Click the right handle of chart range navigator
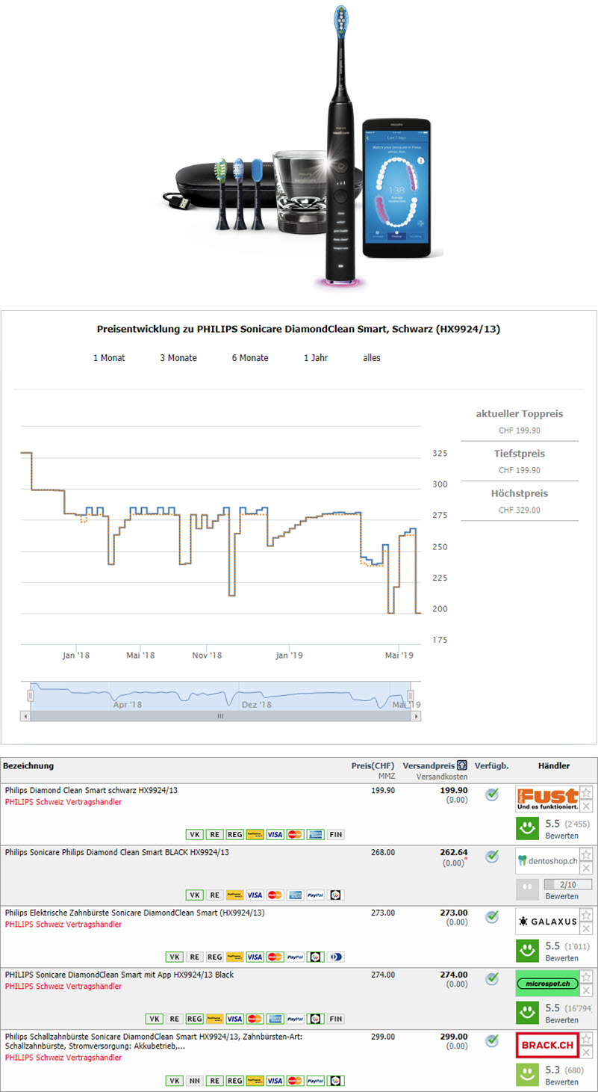This screenshot has width=598, height=1092. [x=411, y=695]
